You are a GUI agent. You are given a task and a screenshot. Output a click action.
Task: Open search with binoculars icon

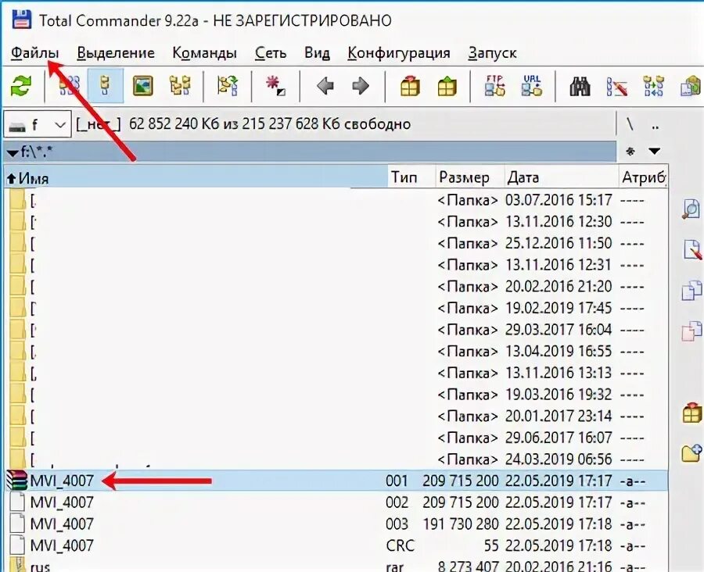pos(580,86)
